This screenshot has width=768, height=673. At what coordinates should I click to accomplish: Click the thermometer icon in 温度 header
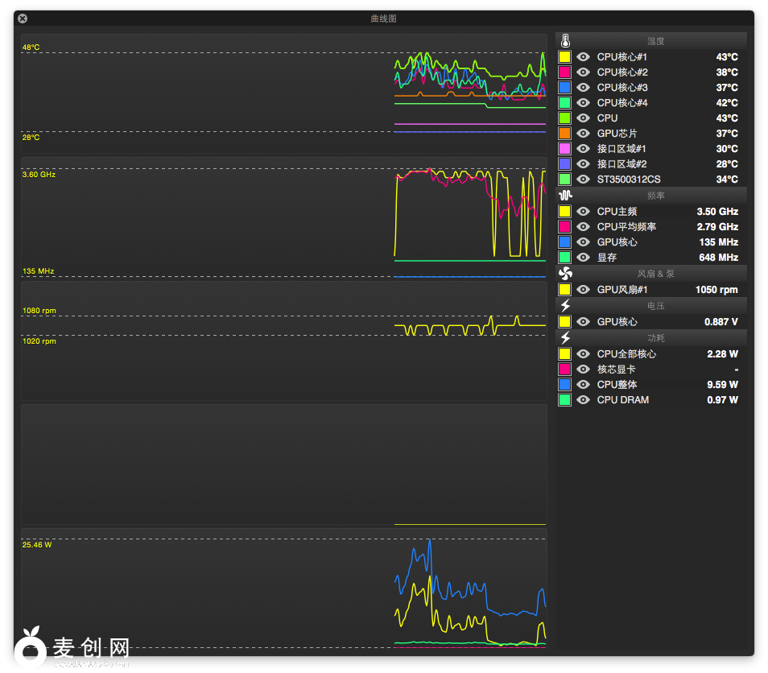pyautogui.click(x=565, y=41)
